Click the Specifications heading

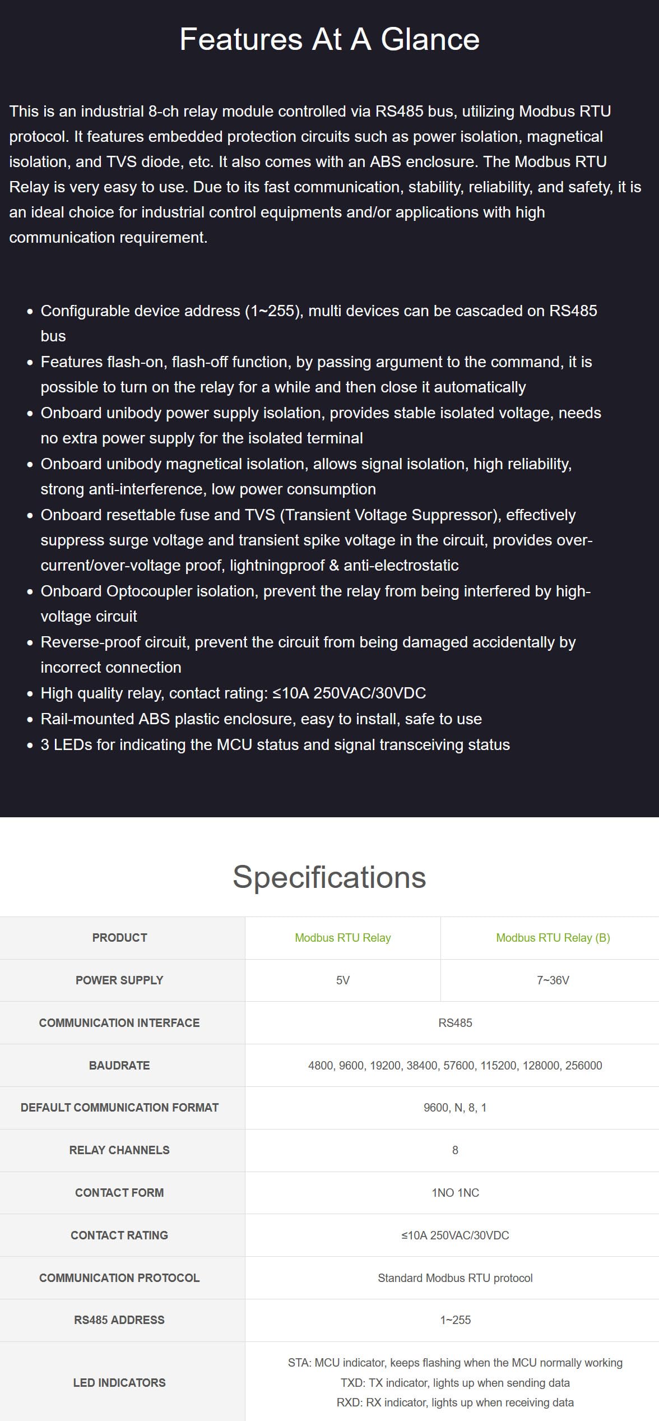329,877
